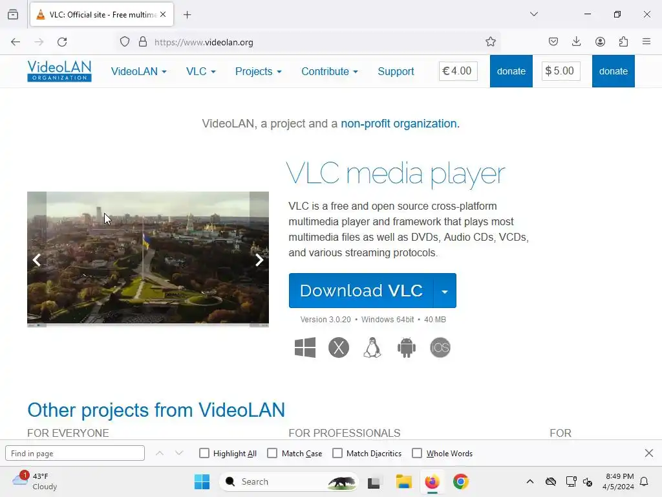662x497 pixels.
Task: Enable the Highlight All checkbox
Action: coord(204,453)
